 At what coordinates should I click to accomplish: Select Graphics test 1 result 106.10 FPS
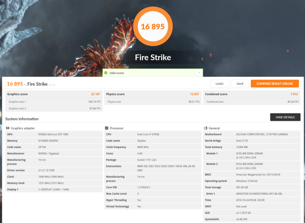94,102
